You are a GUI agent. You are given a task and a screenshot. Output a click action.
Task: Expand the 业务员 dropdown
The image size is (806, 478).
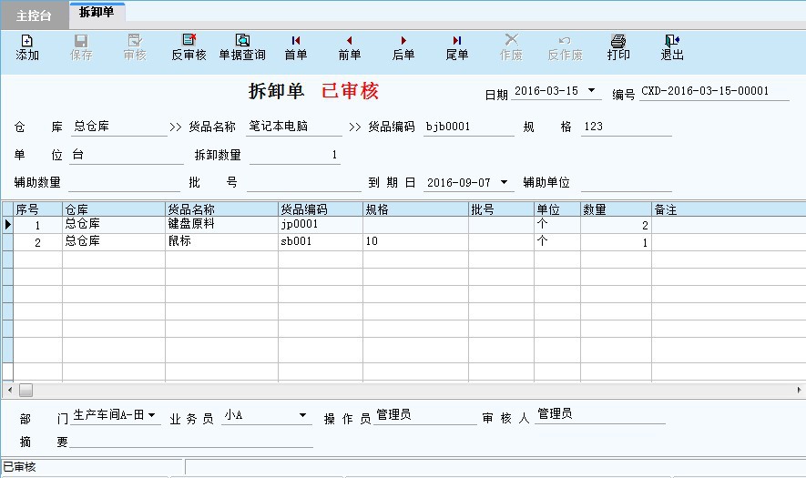[302, 415]
